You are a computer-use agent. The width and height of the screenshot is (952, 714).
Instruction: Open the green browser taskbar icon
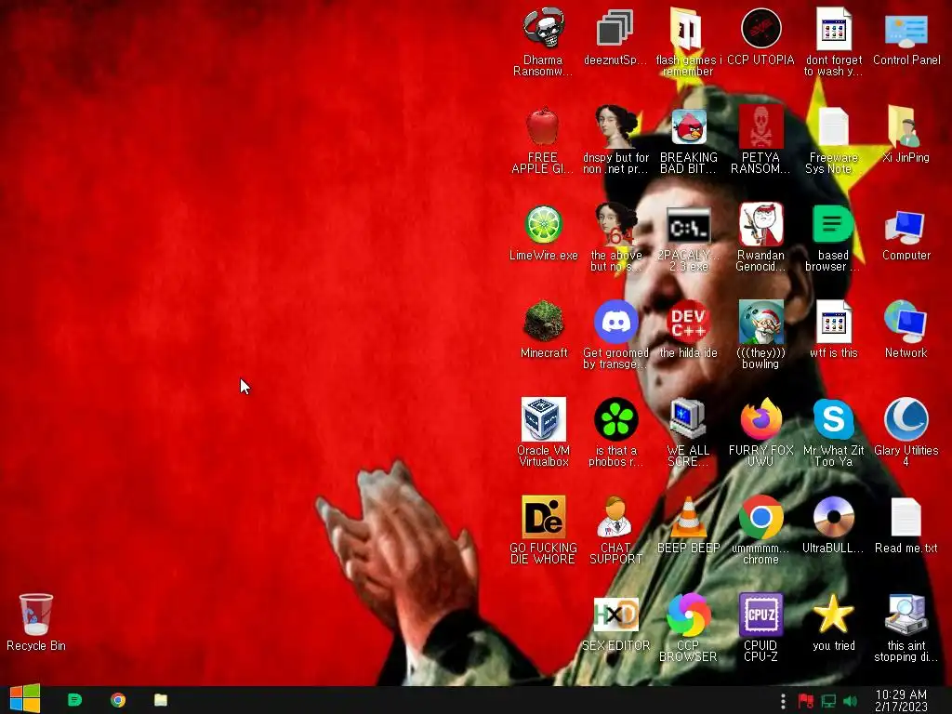click(74, 700)
